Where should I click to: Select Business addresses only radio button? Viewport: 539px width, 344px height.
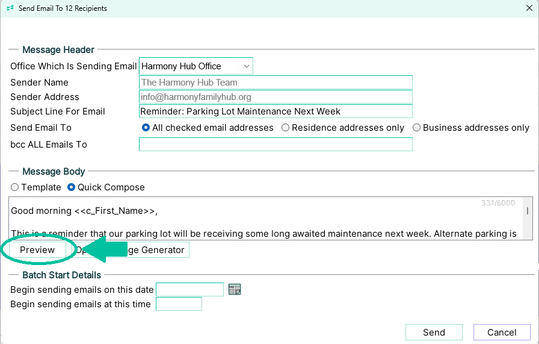click(x=417, y=128)
